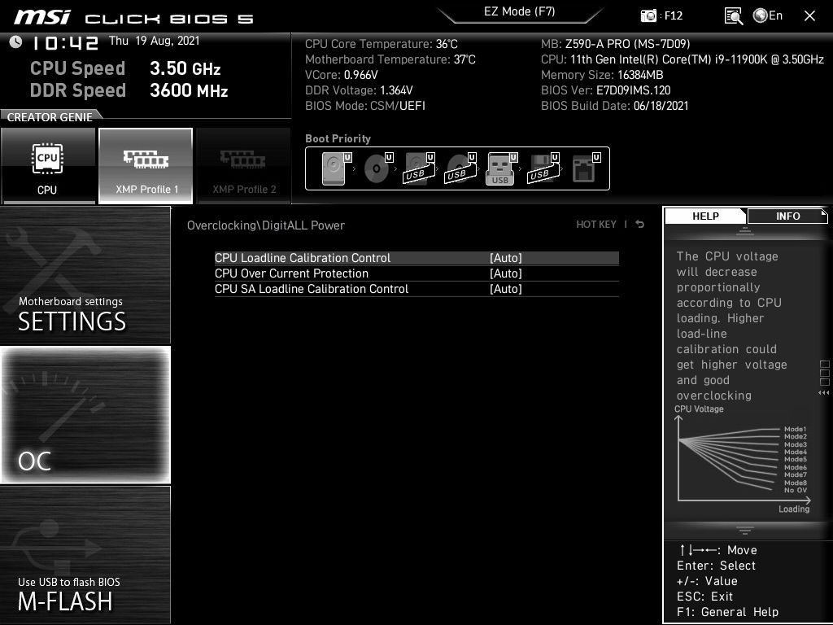
Task: Click the screenshot camera icon next to F12
Action: click(648, 15)
